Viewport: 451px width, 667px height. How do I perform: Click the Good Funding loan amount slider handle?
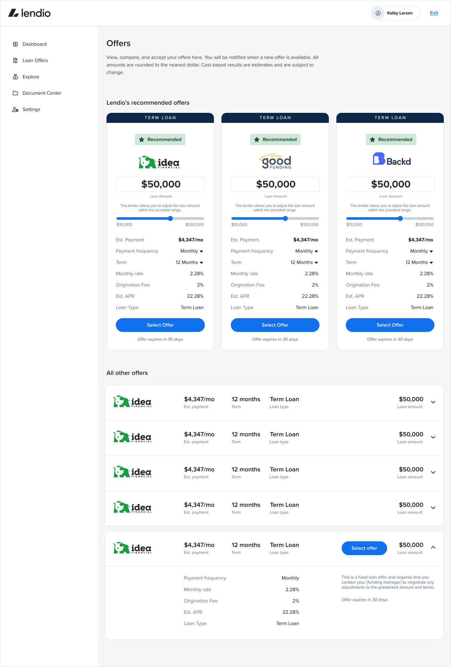(285, 218)
